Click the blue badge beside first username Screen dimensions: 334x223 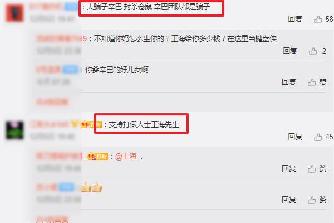coord(72,7)
